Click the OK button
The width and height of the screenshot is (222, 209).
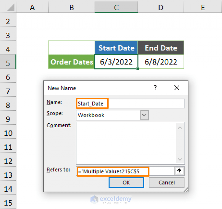click(x=126, y=183)
